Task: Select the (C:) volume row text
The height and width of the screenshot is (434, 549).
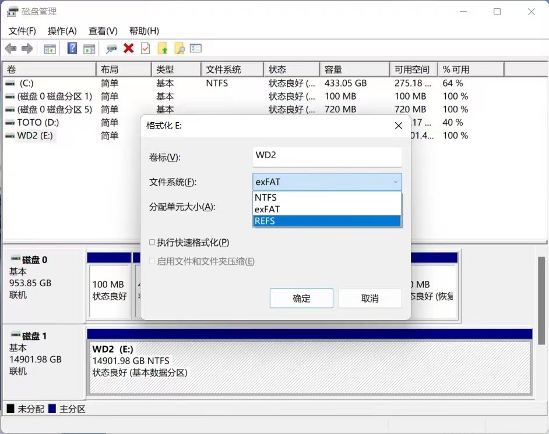Action: (27, 83)
